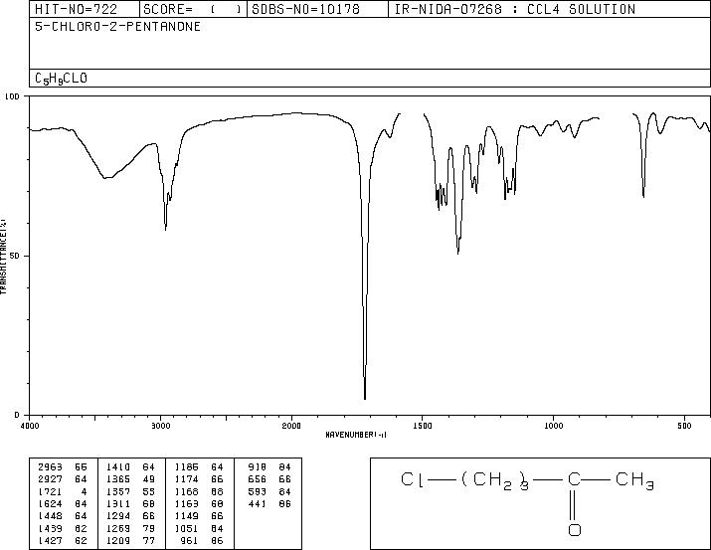
Task: Click the 1051 peak table entry
Action: [x=199, y=529]
